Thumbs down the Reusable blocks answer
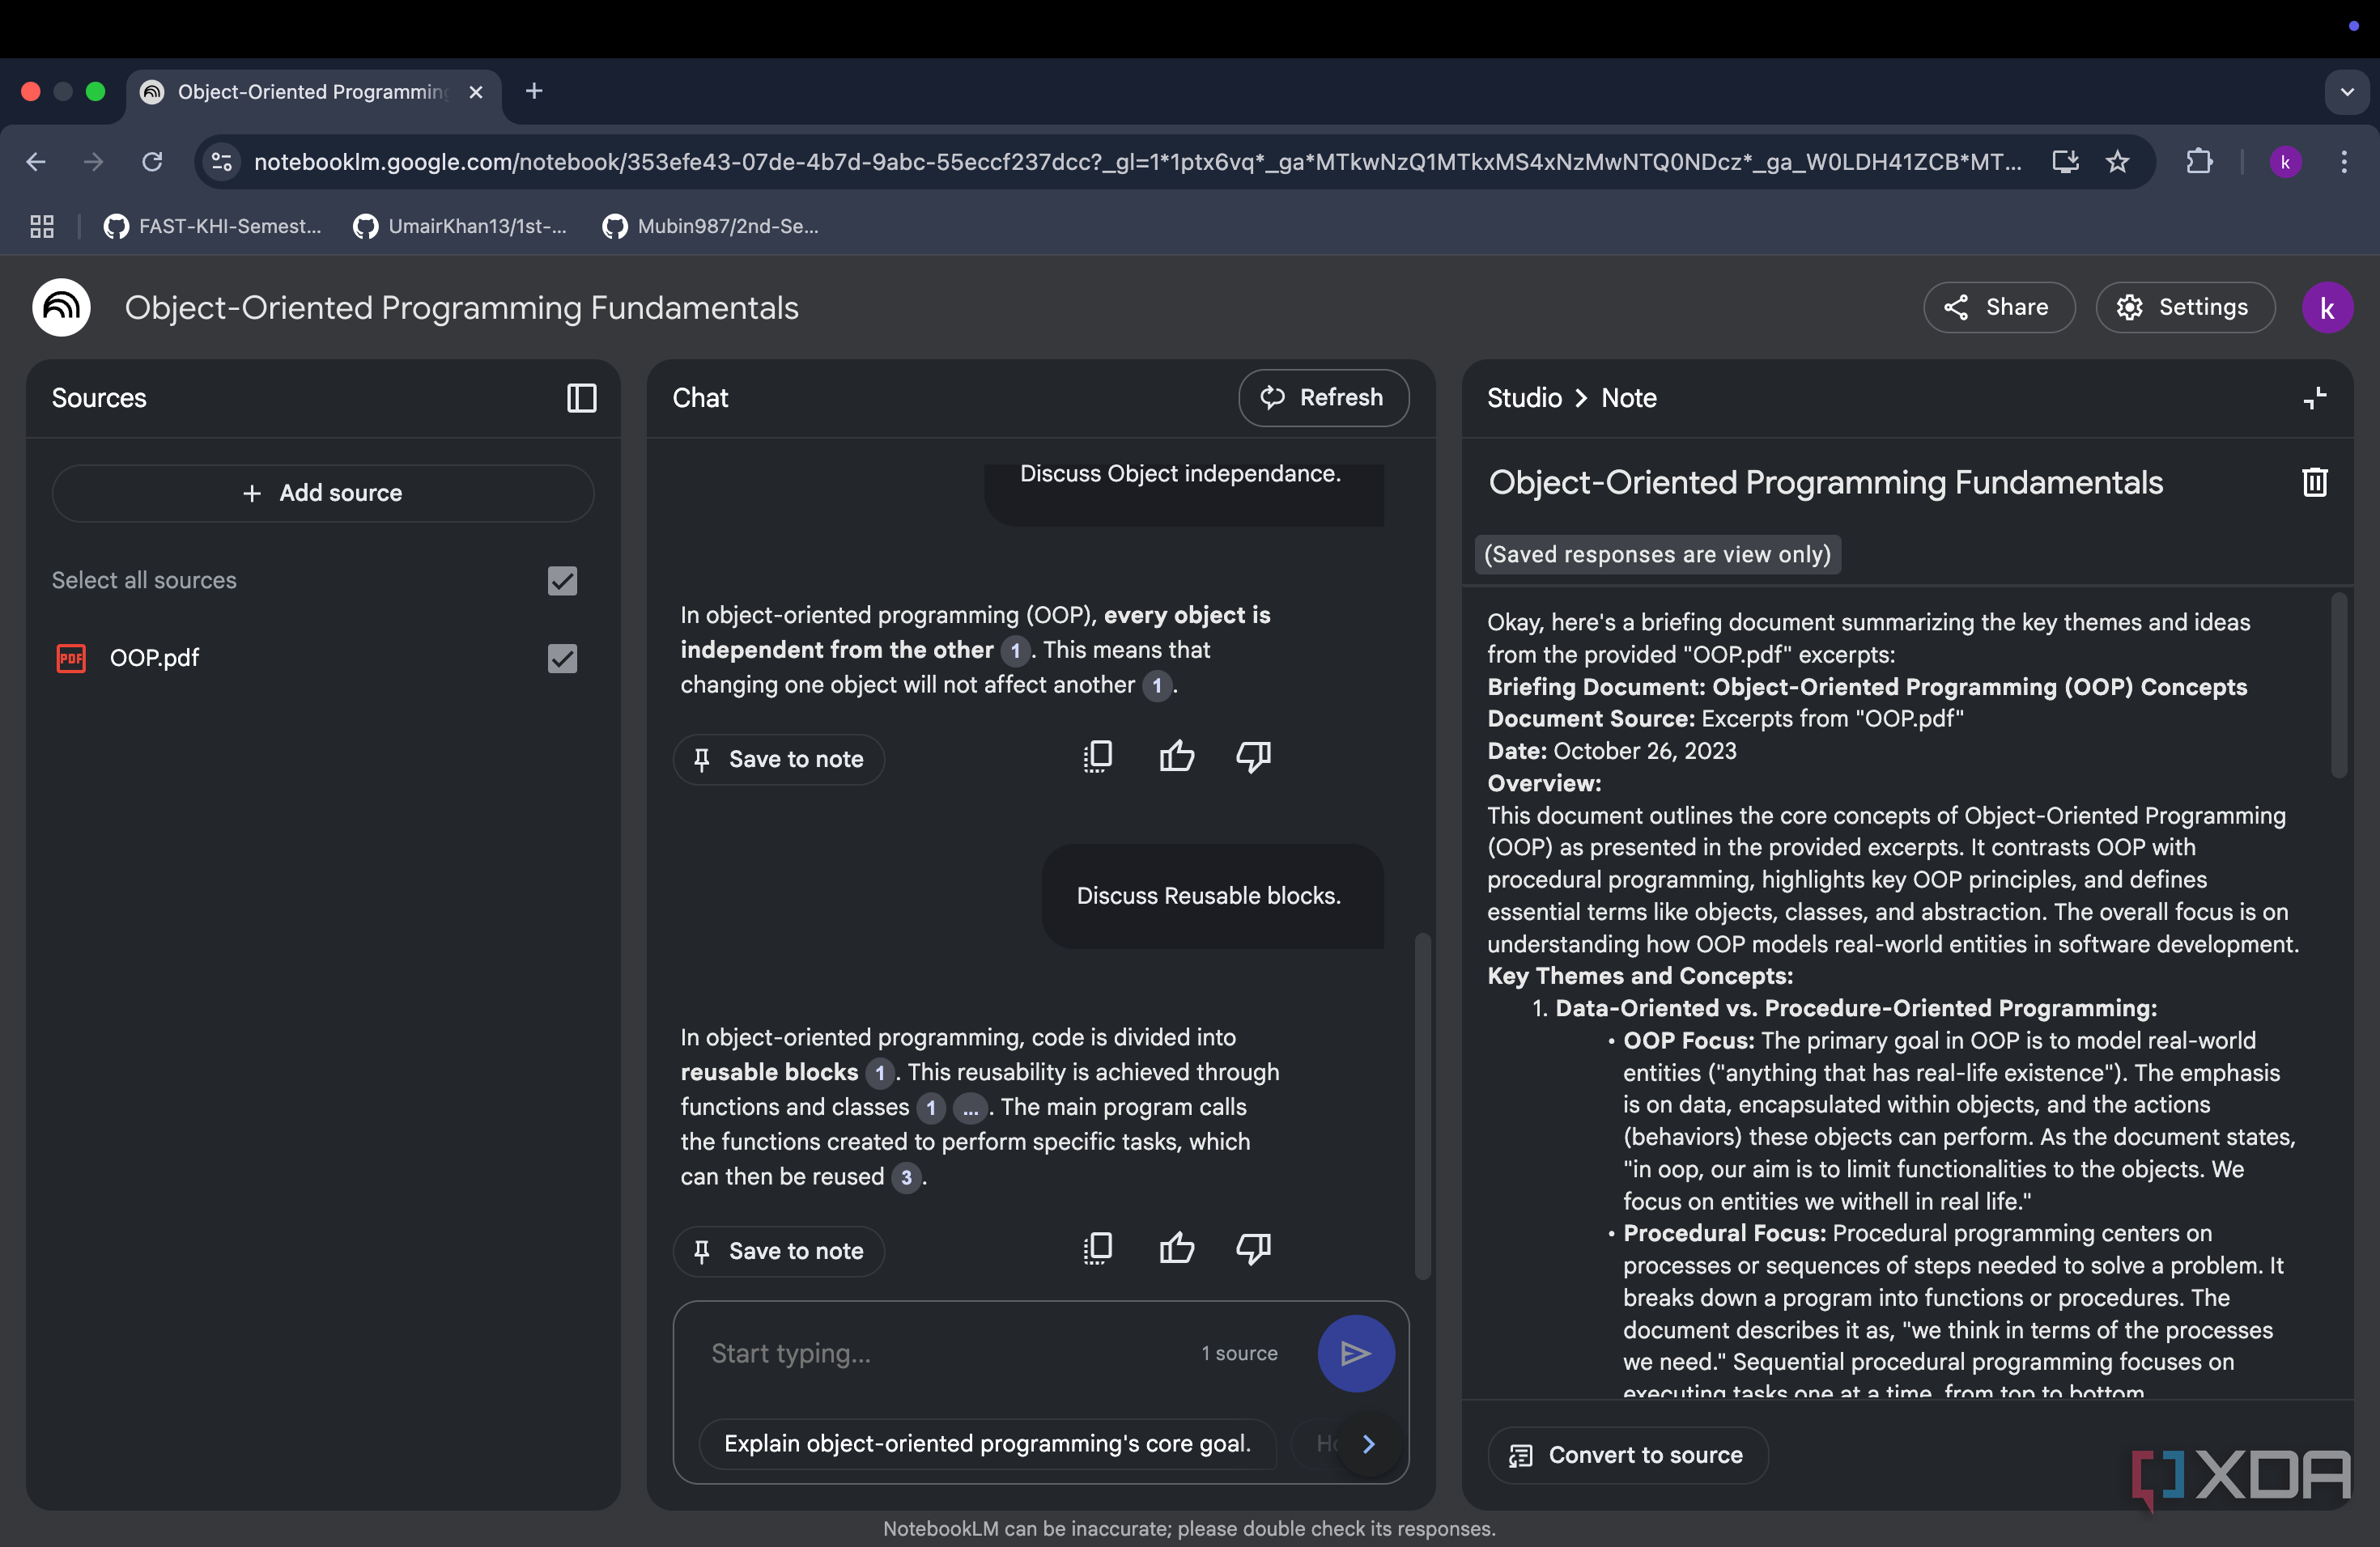This screenshot has height=1547, width=2380. [x=1253, y=1249]
